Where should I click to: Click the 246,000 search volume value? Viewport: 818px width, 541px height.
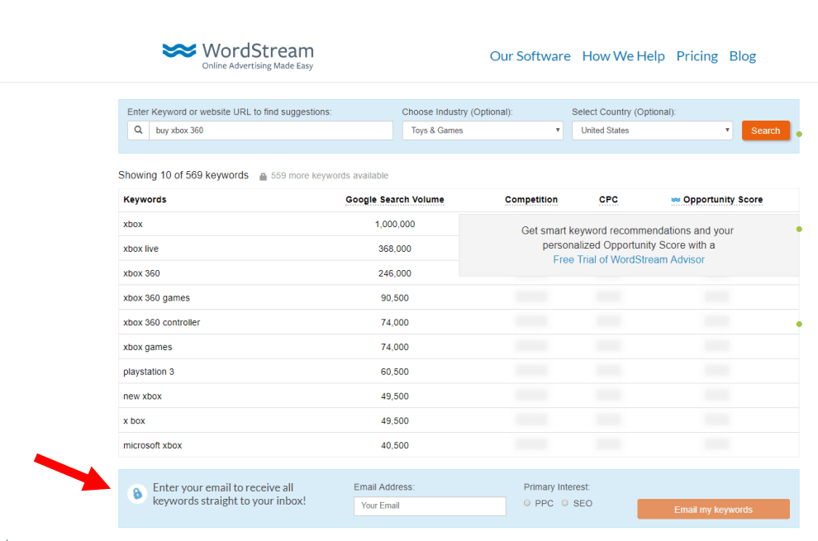coord(395,273)
